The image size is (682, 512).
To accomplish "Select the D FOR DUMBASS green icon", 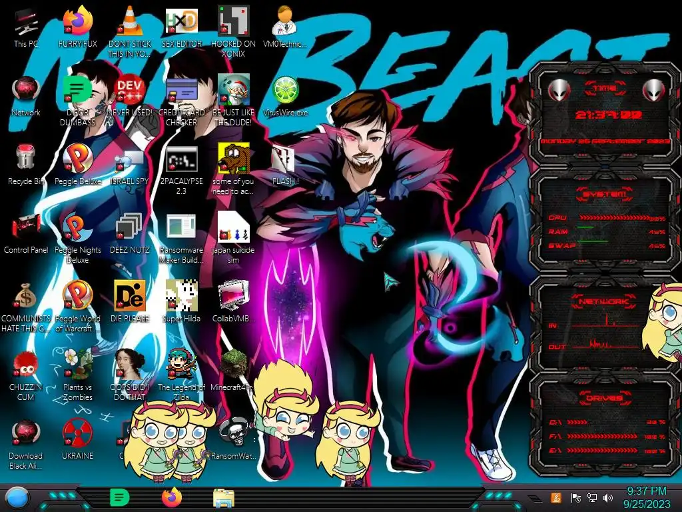I will click(77, 91).
